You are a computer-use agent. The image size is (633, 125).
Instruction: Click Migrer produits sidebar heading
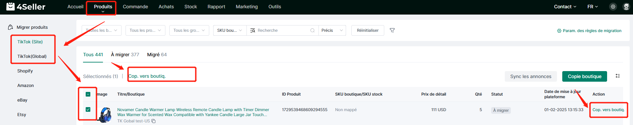(32, 27)
